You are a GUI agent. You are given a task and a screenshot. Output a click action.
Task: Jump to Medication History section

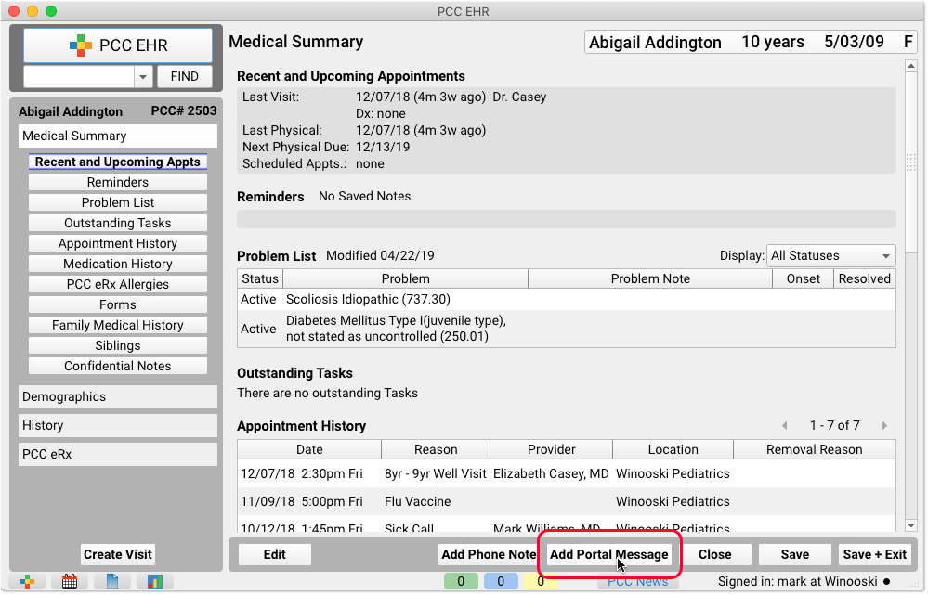[117, 264]
